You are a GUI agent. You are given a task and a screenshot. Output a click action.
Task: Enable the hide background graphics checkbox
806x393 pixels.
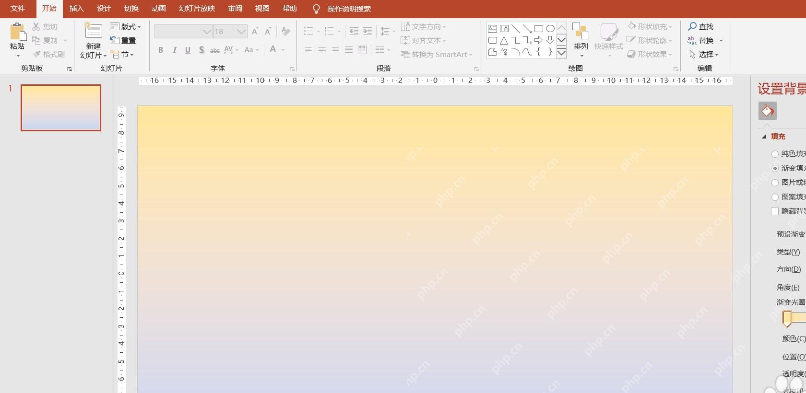[775, 211]
